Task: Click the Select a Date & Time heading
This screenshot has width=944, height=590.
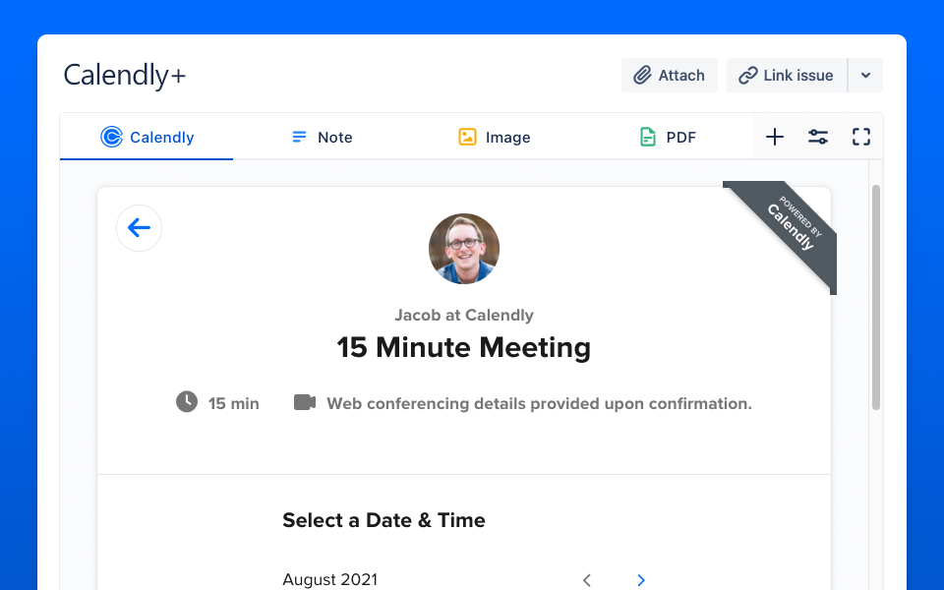Action: (383, 520)
